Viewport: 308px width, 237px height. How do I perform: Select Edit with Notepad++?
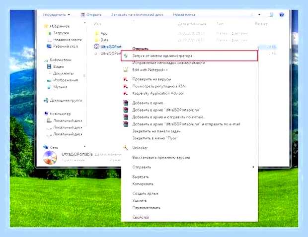tap(150, 70)
